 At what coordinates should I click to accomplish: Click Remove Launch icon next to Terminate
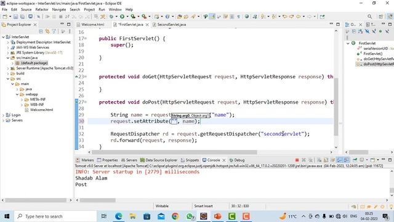coord(304,160)
